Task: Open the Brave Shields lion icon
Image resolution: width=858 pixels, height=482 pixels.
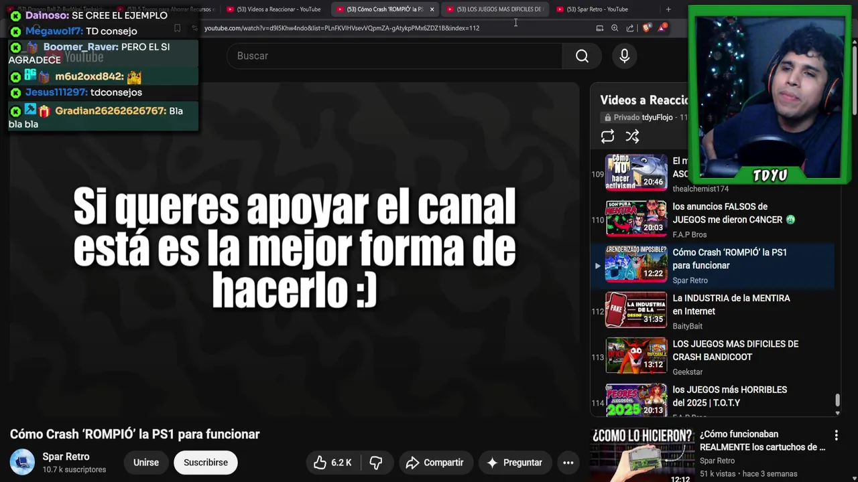Action: [x=646, y=28]
